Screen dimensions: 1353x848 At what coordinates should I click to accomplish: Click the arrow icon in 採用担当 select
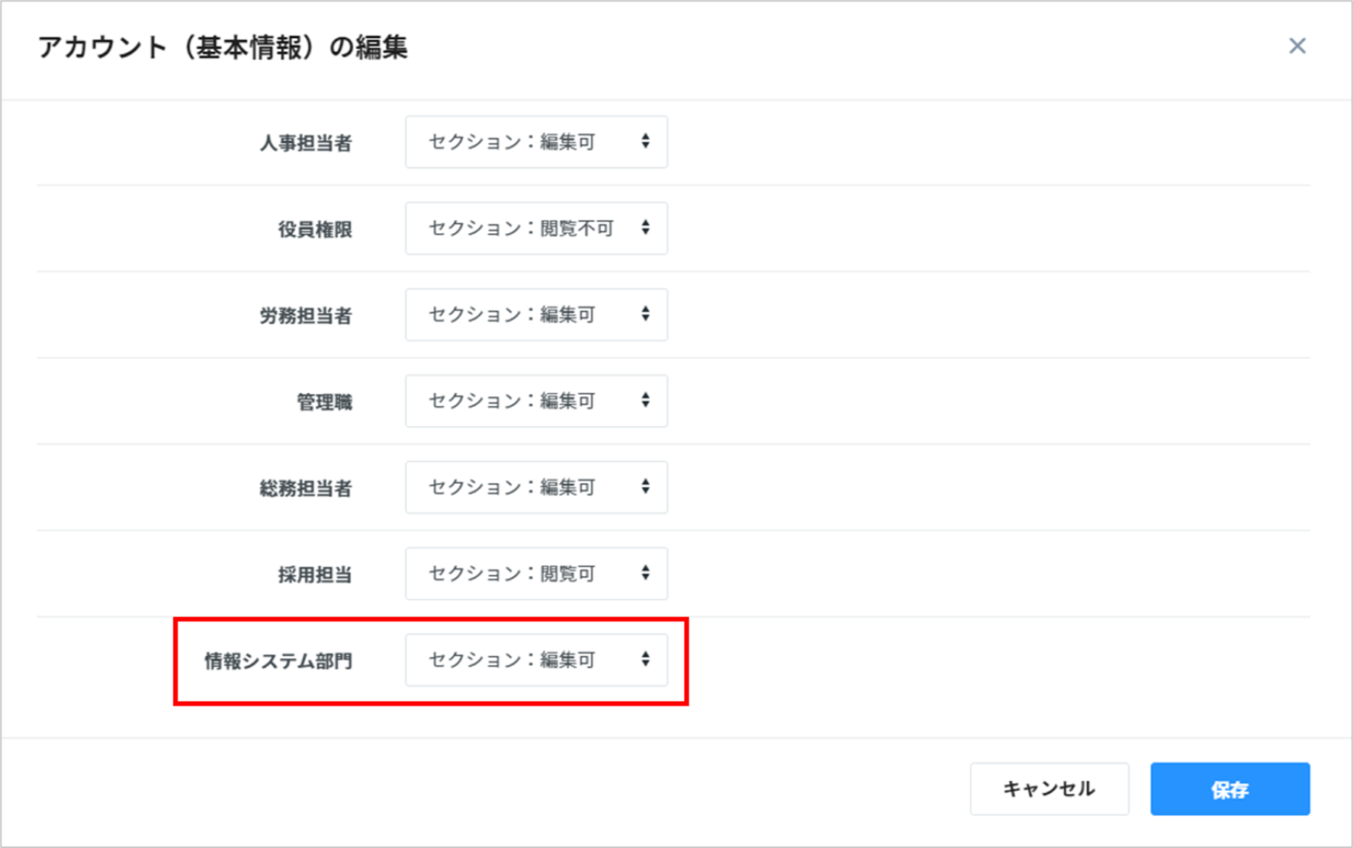(x=645, y=573)
